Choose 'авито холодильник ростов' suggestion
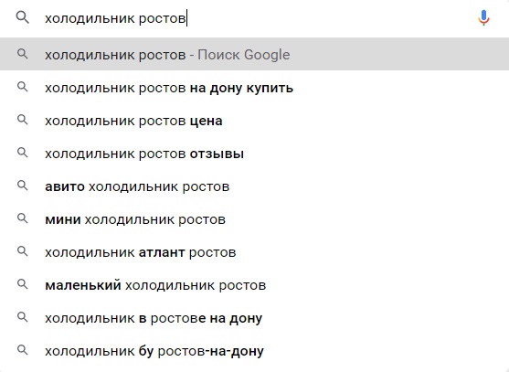Screen dimensions: 509x372 [x=254, y=186]
